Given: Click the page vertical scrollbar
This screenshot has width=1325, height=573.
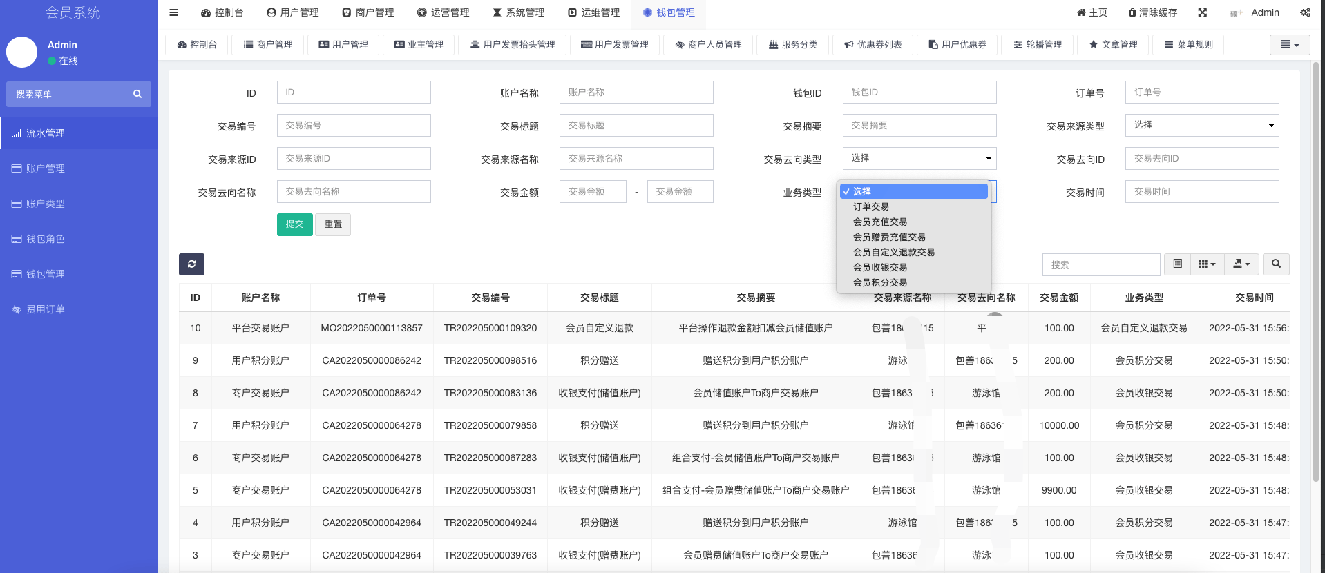Looking at the screenshot, I should coord(1316,273).
